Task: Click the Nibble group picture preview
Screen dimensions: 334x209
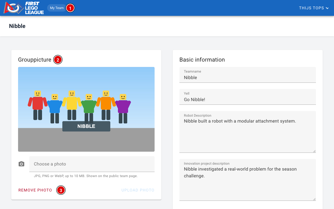Action: [86, 109]
